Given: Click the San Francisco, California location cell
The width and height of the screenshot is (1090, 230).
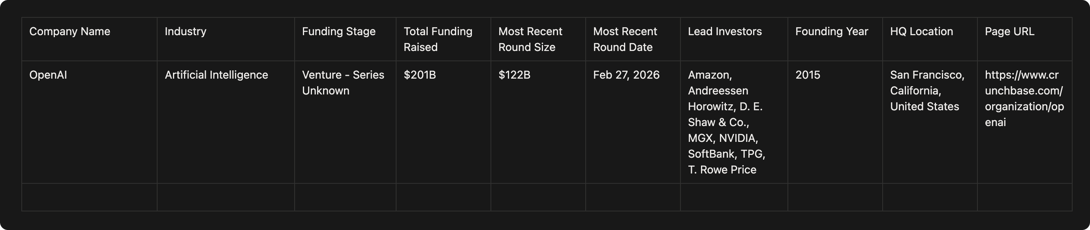Looking at the screenshot, I should (926, 90).
